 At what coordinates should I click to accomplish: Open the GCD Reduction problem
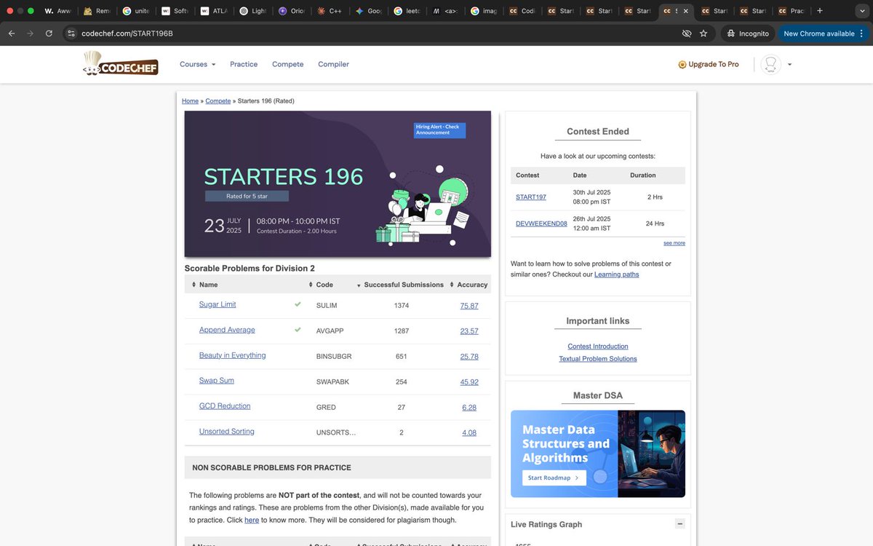point(225,406)
